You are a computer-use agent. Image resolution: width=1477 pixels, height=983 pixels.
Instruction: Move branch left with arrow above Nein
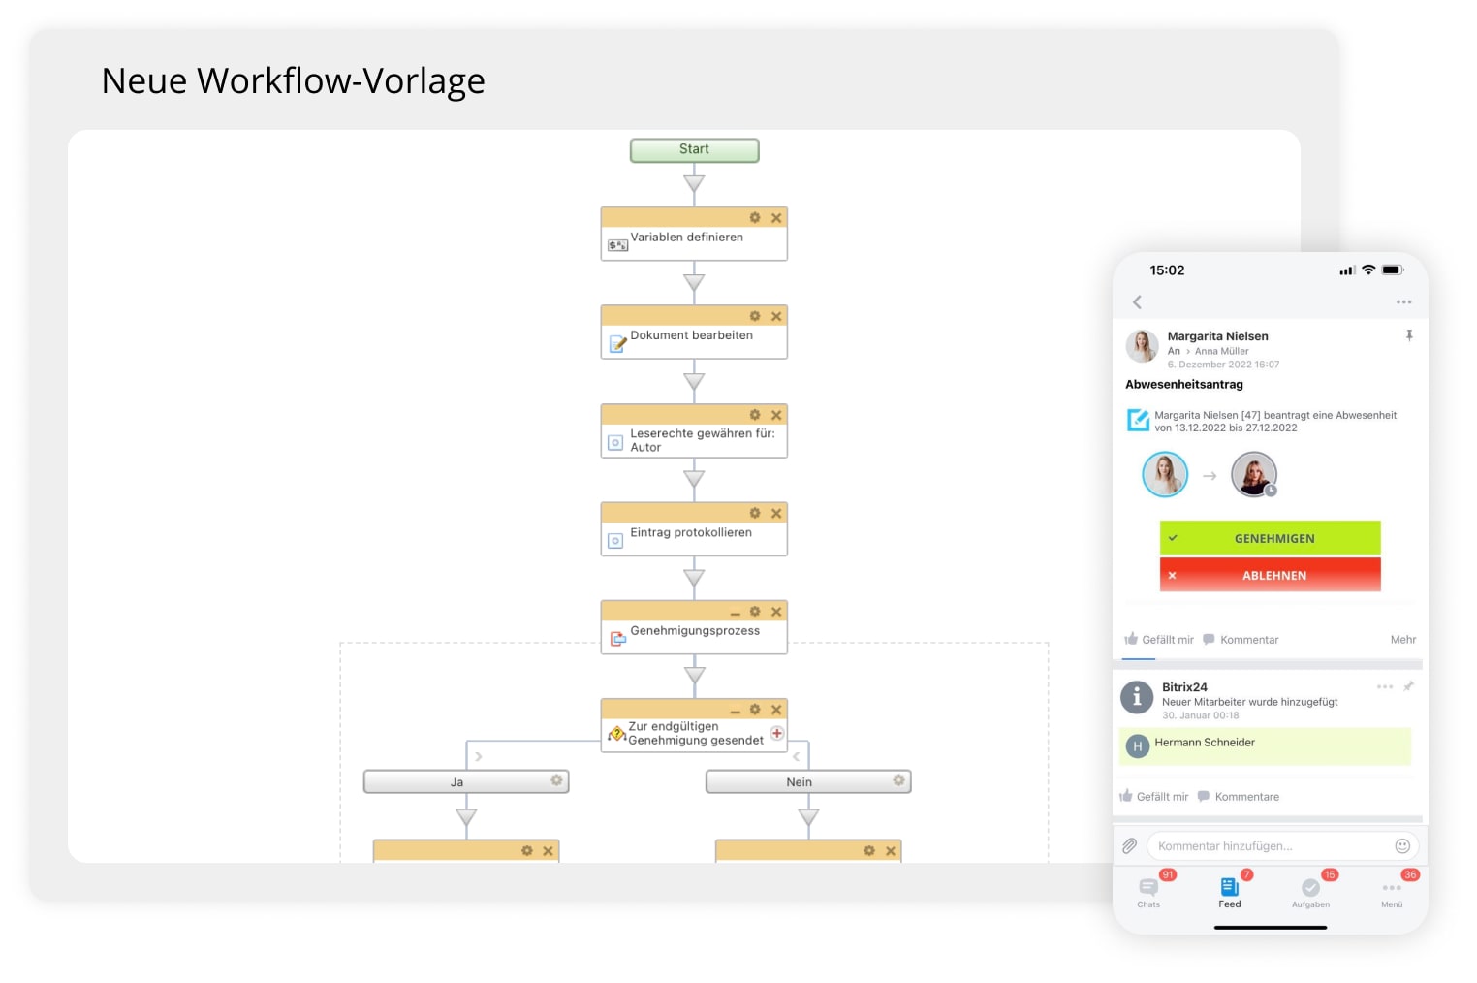point(796,756)
